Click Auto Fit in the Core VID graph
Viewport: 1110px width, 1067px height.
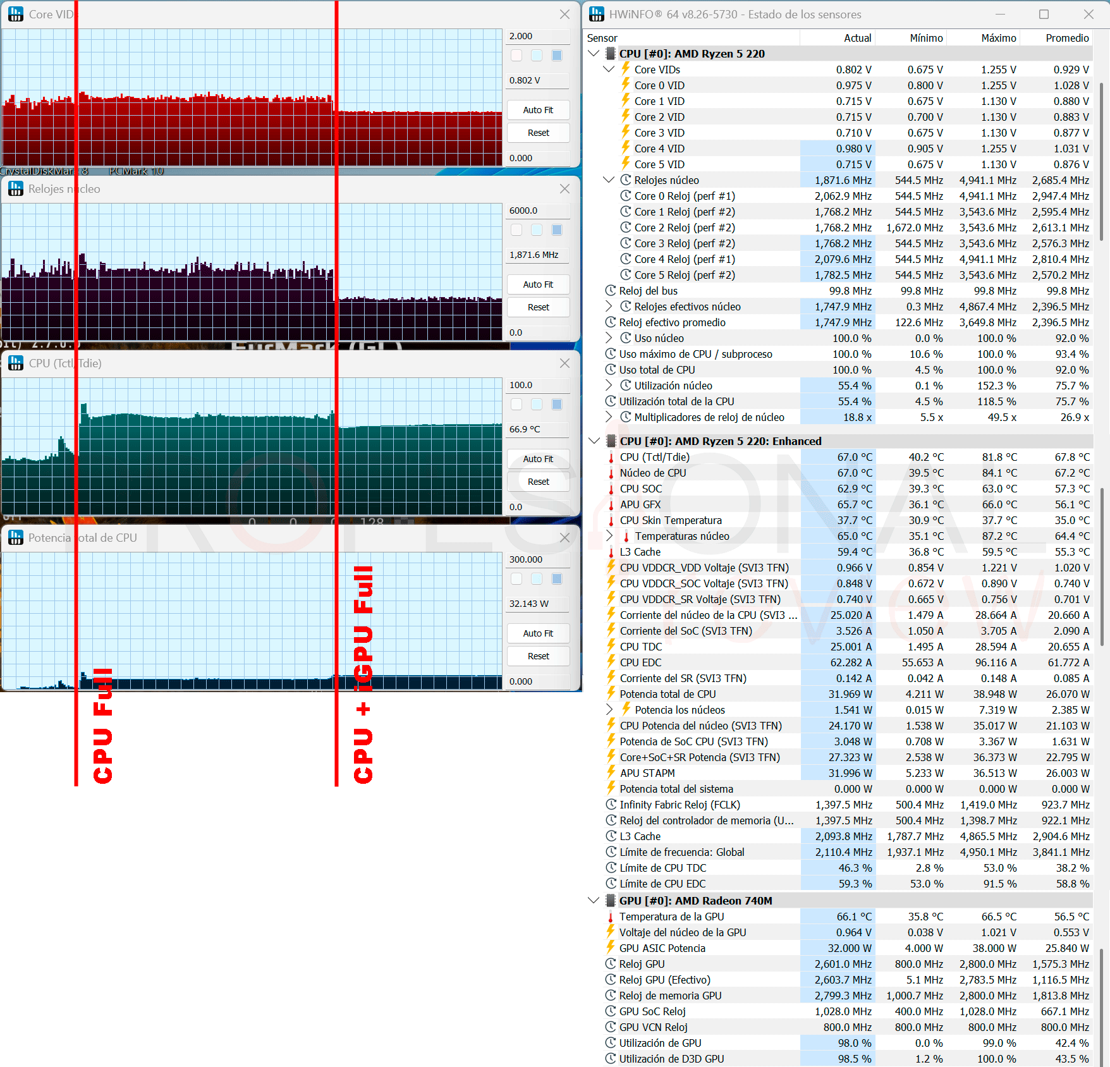coord(539,110)
